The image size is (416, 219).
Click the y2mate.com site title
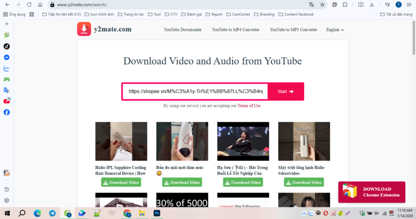coord(113,29)
